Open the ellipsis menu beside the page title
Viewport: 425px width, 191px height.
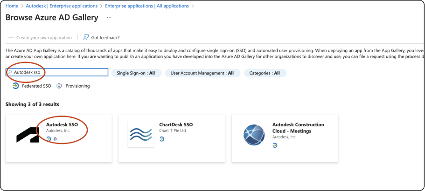pos(109,17)
